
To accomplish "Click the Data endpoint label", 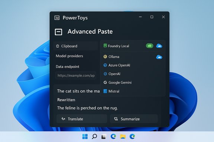I will 67,67.
